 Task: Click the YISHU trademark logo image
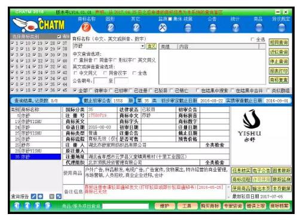click(x=249, y=126)
